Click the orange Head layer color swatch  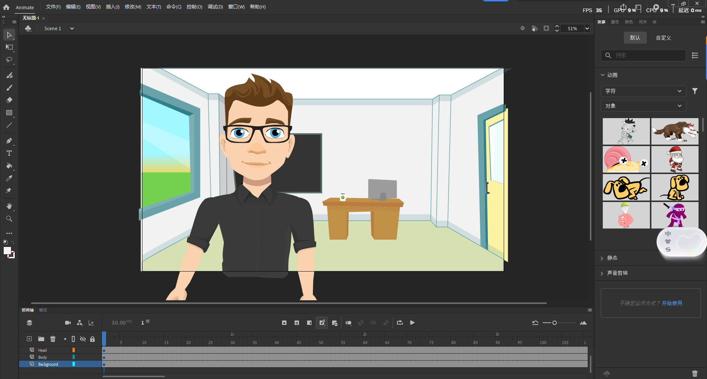click(x=74, y=350)
